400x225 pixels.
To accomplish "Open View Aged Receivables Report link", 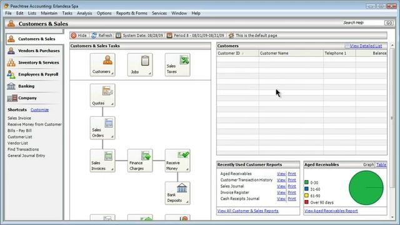I will point(331,211).
